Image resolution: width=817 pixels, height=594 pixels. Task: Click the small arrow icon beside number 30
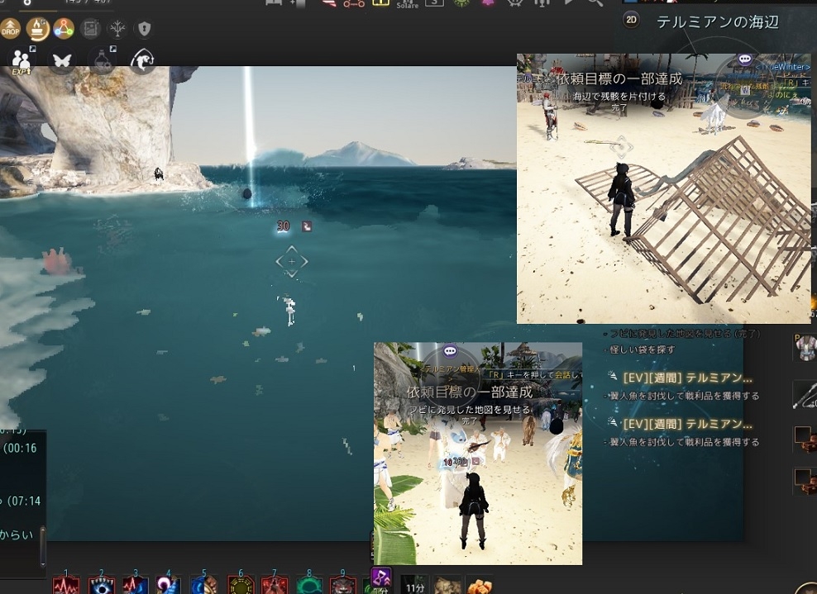tap(307, 226)
